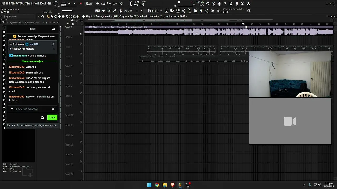Open the Windows Start menu
337x189 pixels.
149,185
